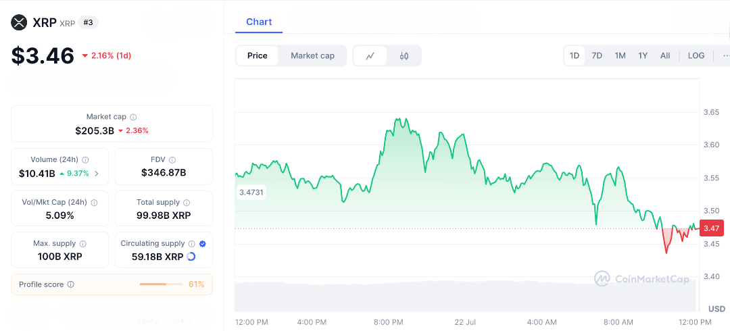730x331 pixels.
Task: Click info icon beside Profile score
Action: tap(71, 285)
